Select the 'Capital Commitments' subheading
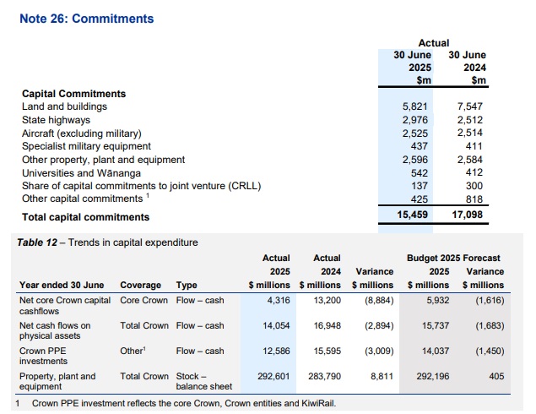Image resolution: width=536 pixels, height=414 pixels. 73,94
